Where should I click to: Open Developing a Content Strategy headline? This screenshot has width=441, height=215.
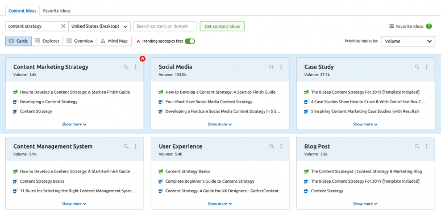coord(49,102)
